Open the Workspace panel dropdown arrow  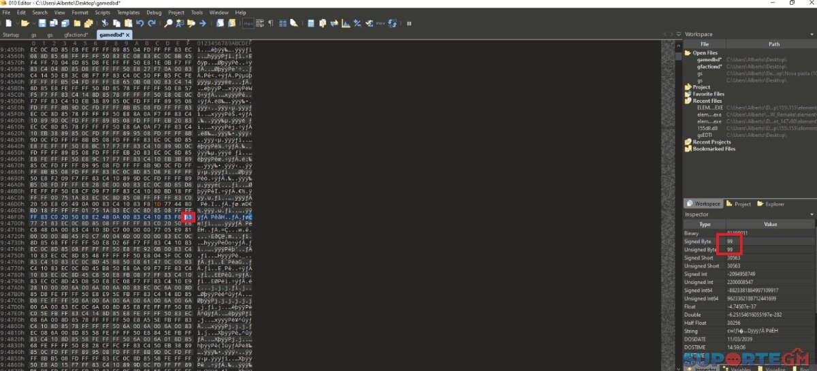pyautogui.click(x=812, y=34)
